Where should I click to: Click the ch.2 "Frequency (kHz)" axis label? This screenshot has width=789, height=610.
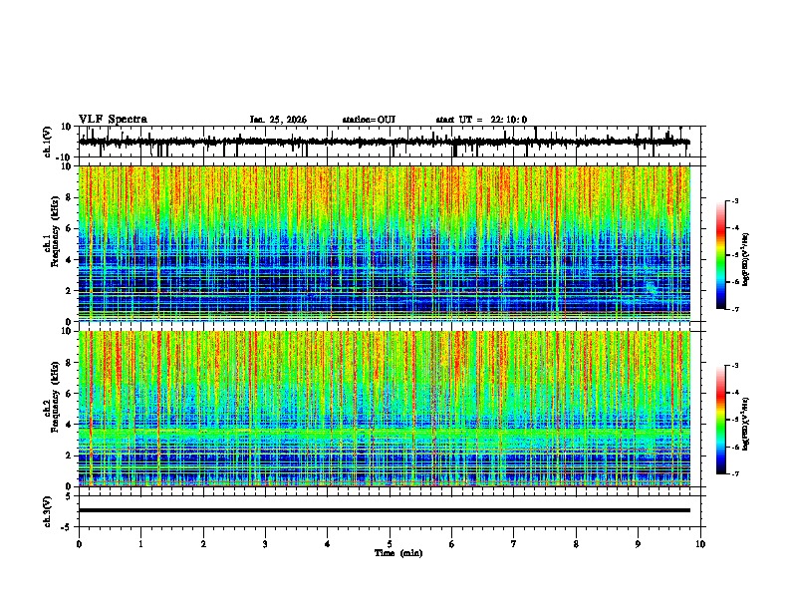point(55,397)
